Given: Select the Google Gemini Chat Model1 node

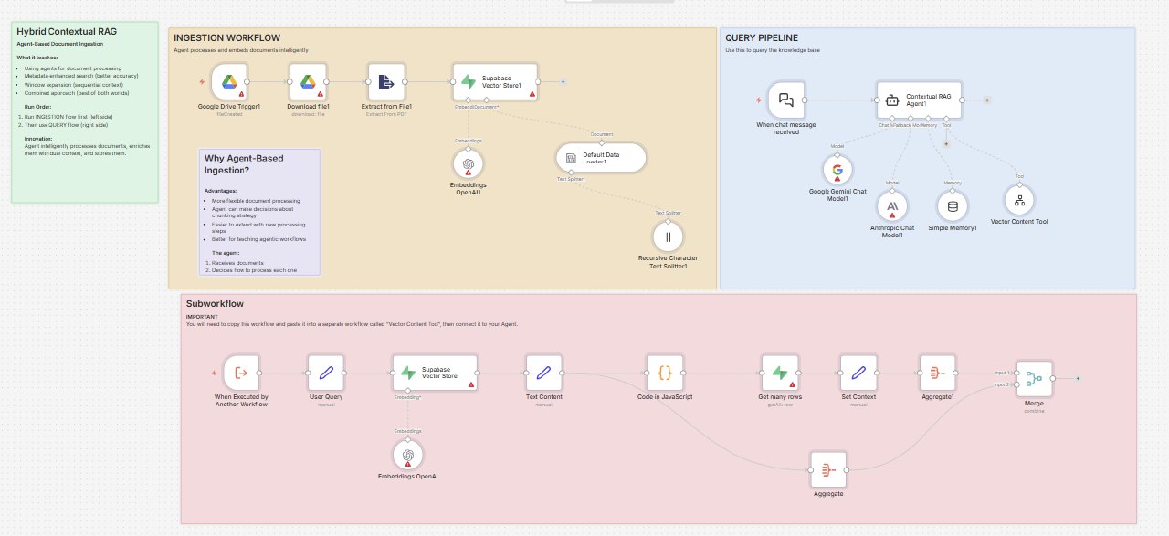Looking at the screenshot, I should click(x=837, y=169).
